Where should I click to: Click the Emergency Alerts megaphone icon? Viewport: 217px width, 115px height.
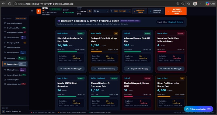[x=5, y=43]
